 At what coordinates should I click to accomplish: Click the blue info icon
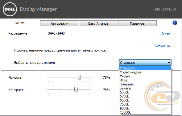[175, 23]
